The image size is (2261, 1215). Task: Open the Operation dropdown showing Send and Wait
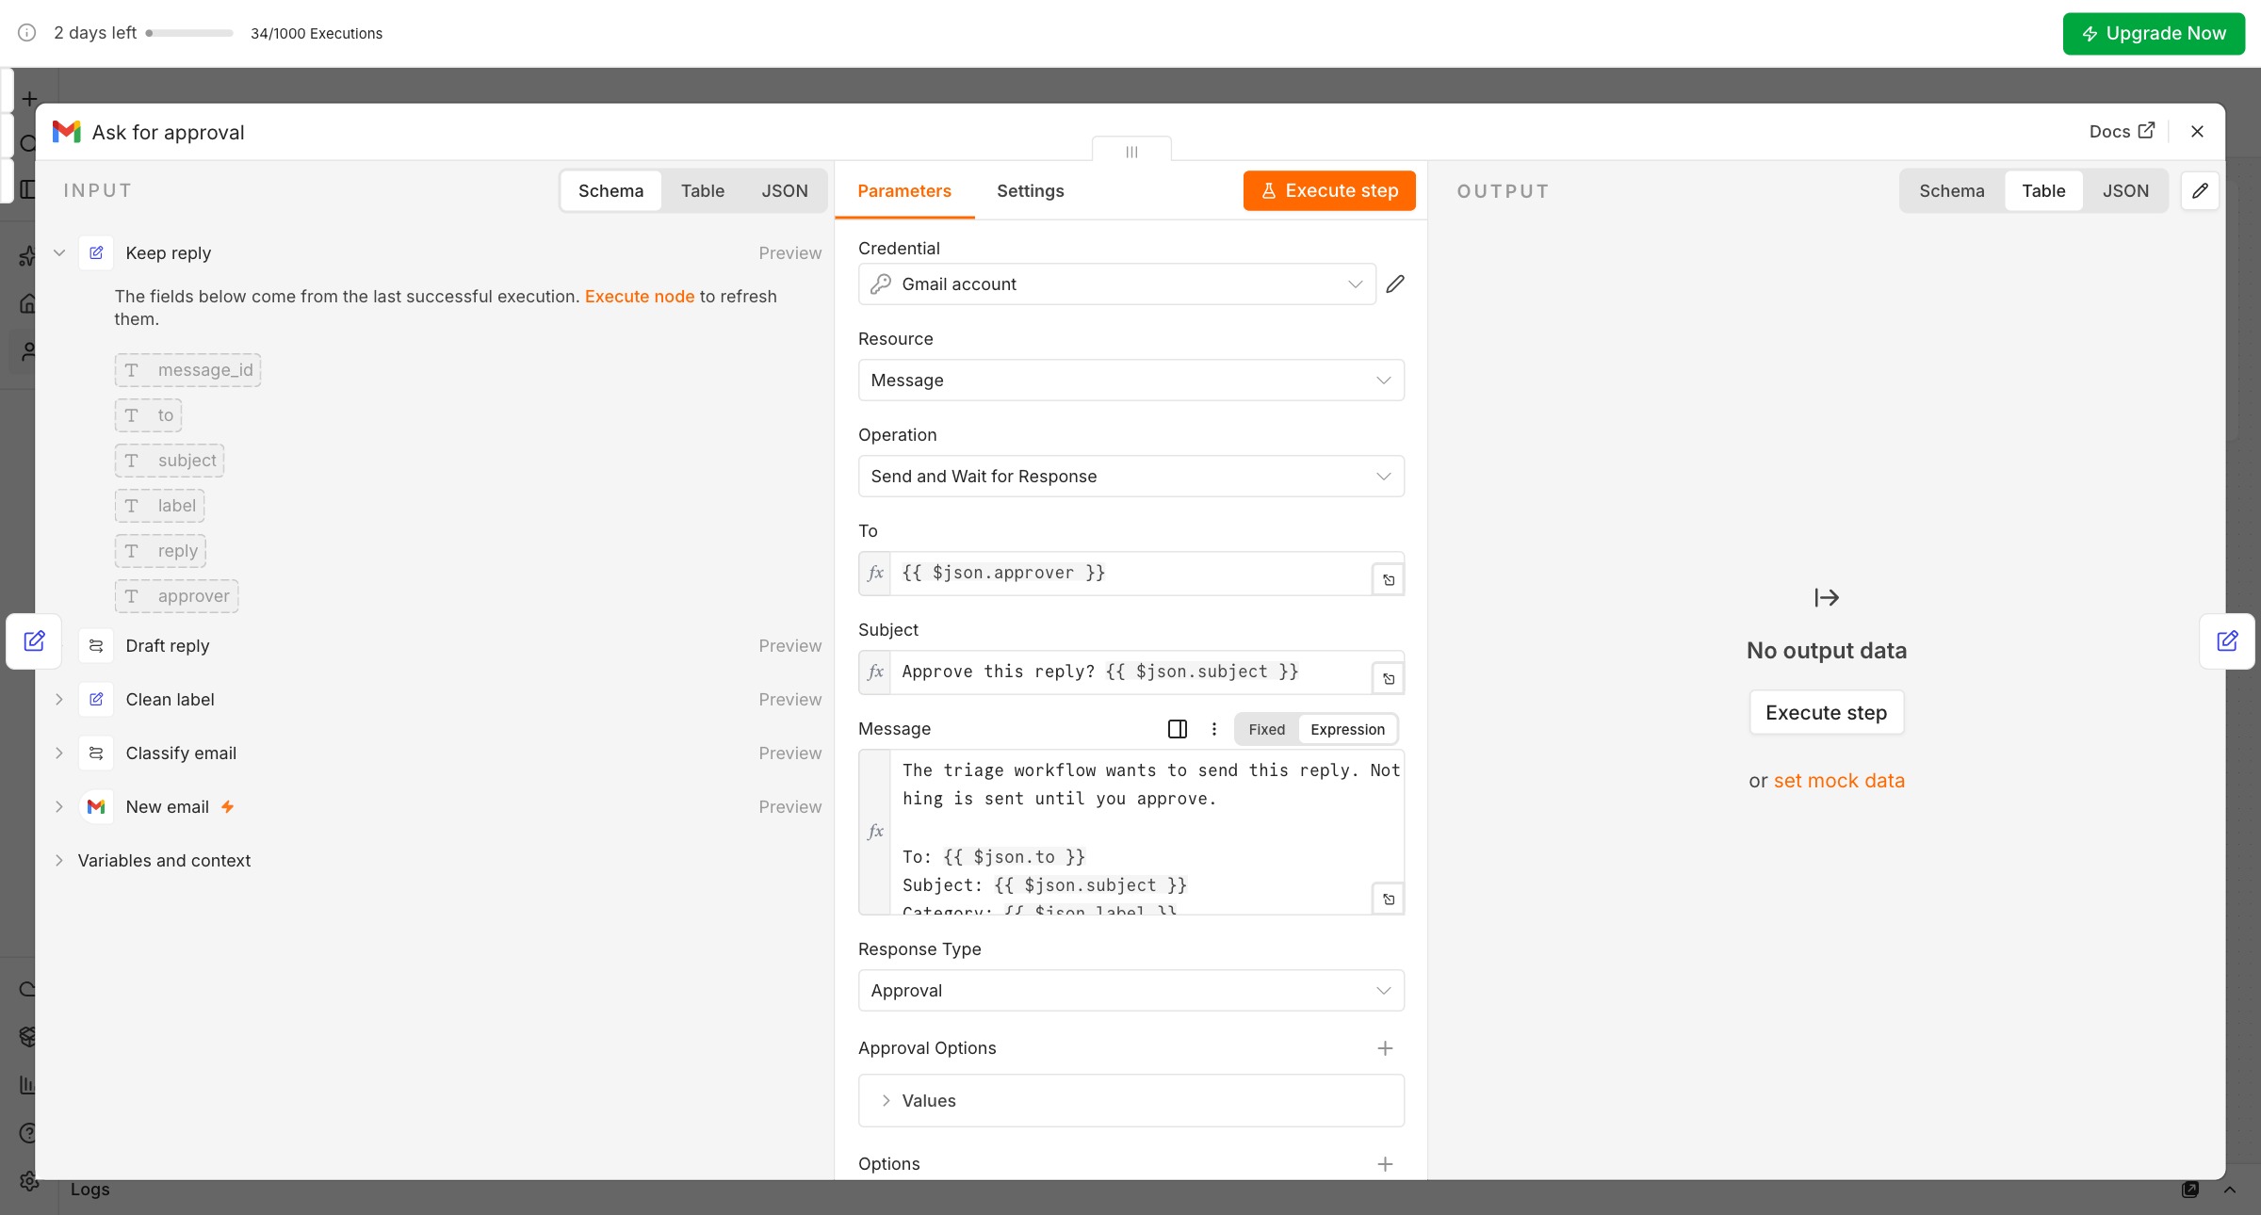pyautogui.click(x=1130, y=477)
